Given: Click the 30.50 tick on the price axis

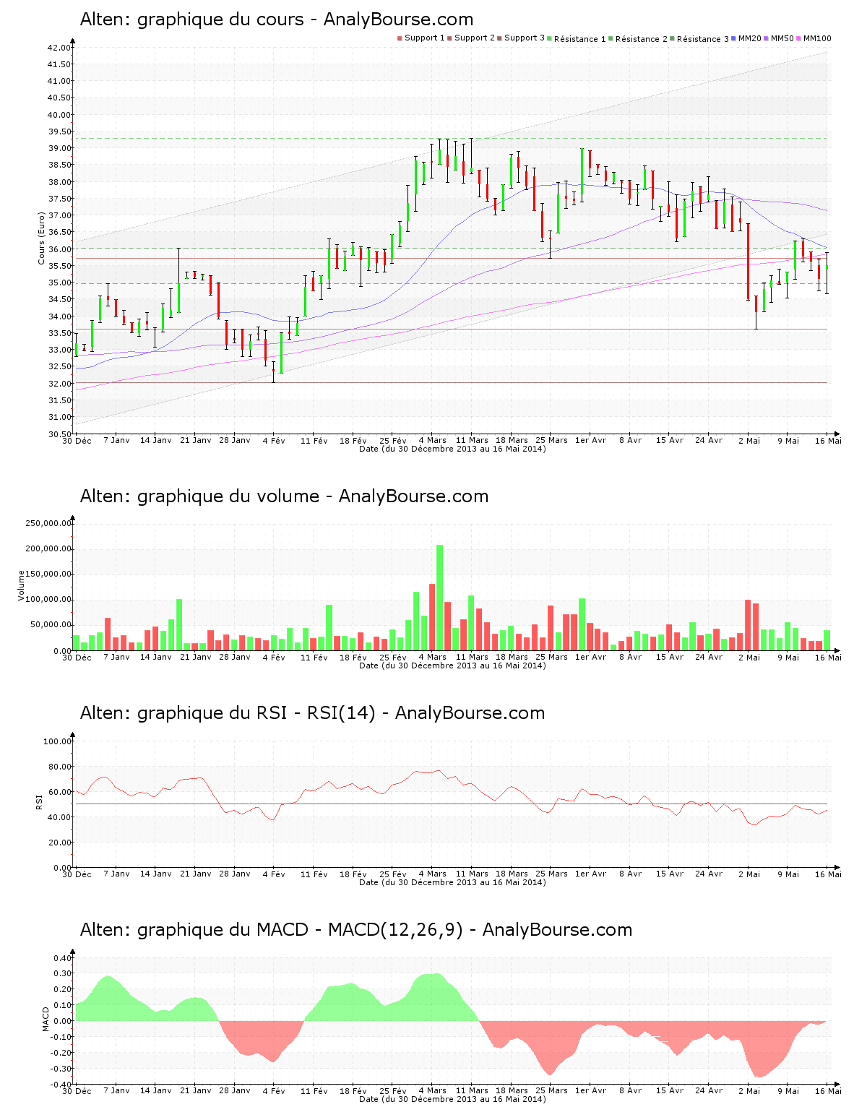Looking at the screenshot, I should click(60, 434).
